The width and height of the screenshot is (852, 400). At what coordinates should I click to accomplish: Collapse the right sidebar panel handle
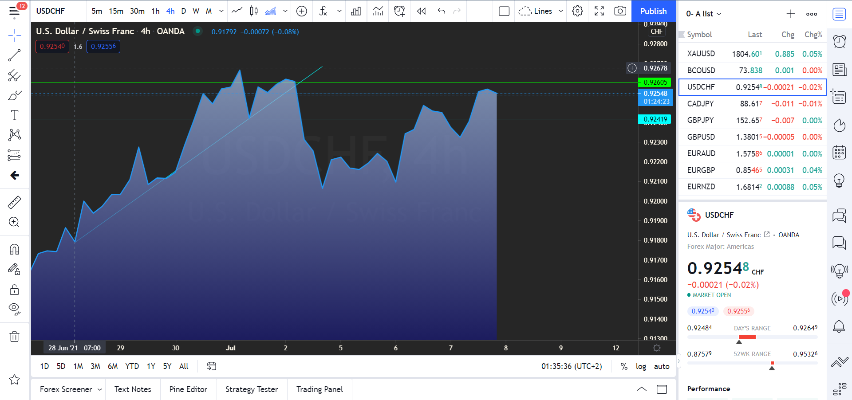(678, 361)
